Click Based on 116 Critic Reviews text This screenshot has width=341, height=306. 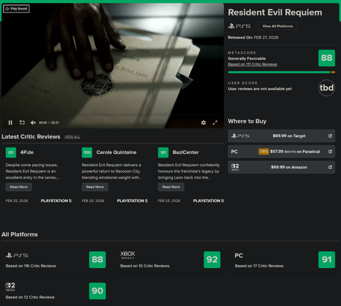(x=31, y=266)
